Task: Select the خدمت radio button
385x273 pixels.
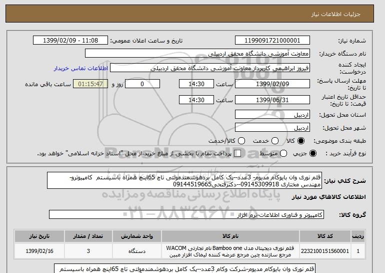Action: coord(275,141)
